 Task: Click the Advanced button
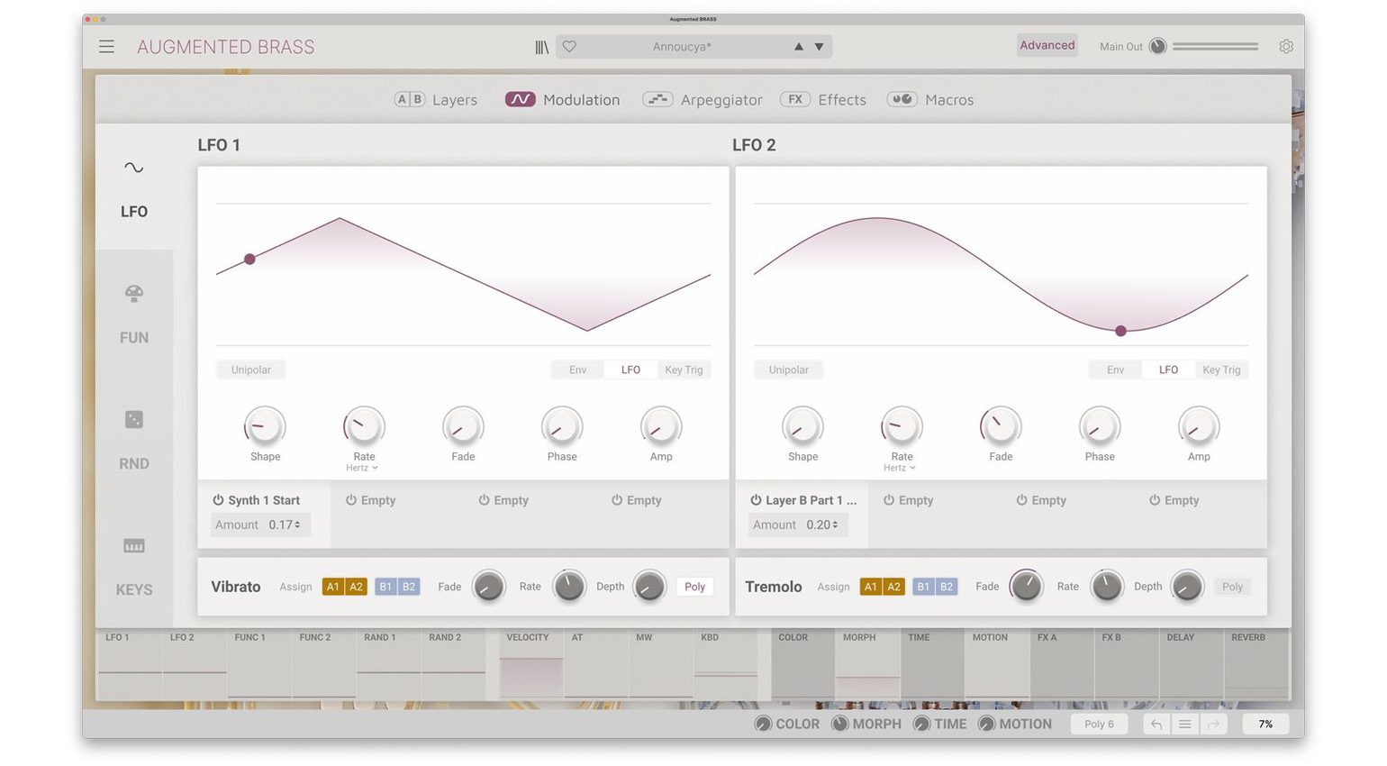coord(1047,46)
